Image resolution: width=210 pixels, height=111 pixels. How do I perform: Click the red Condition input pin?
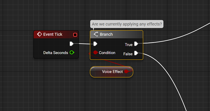tap(95, 53)
